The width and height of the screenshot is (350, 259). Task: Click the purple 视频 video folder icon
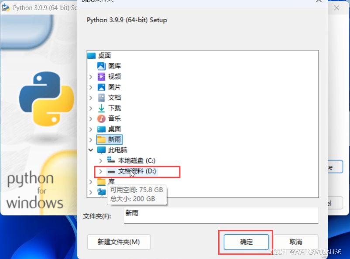pos(101,77)
